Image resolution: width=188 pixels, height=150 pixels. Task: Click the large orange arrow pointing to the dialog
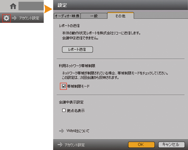click(x=48, y=9)
